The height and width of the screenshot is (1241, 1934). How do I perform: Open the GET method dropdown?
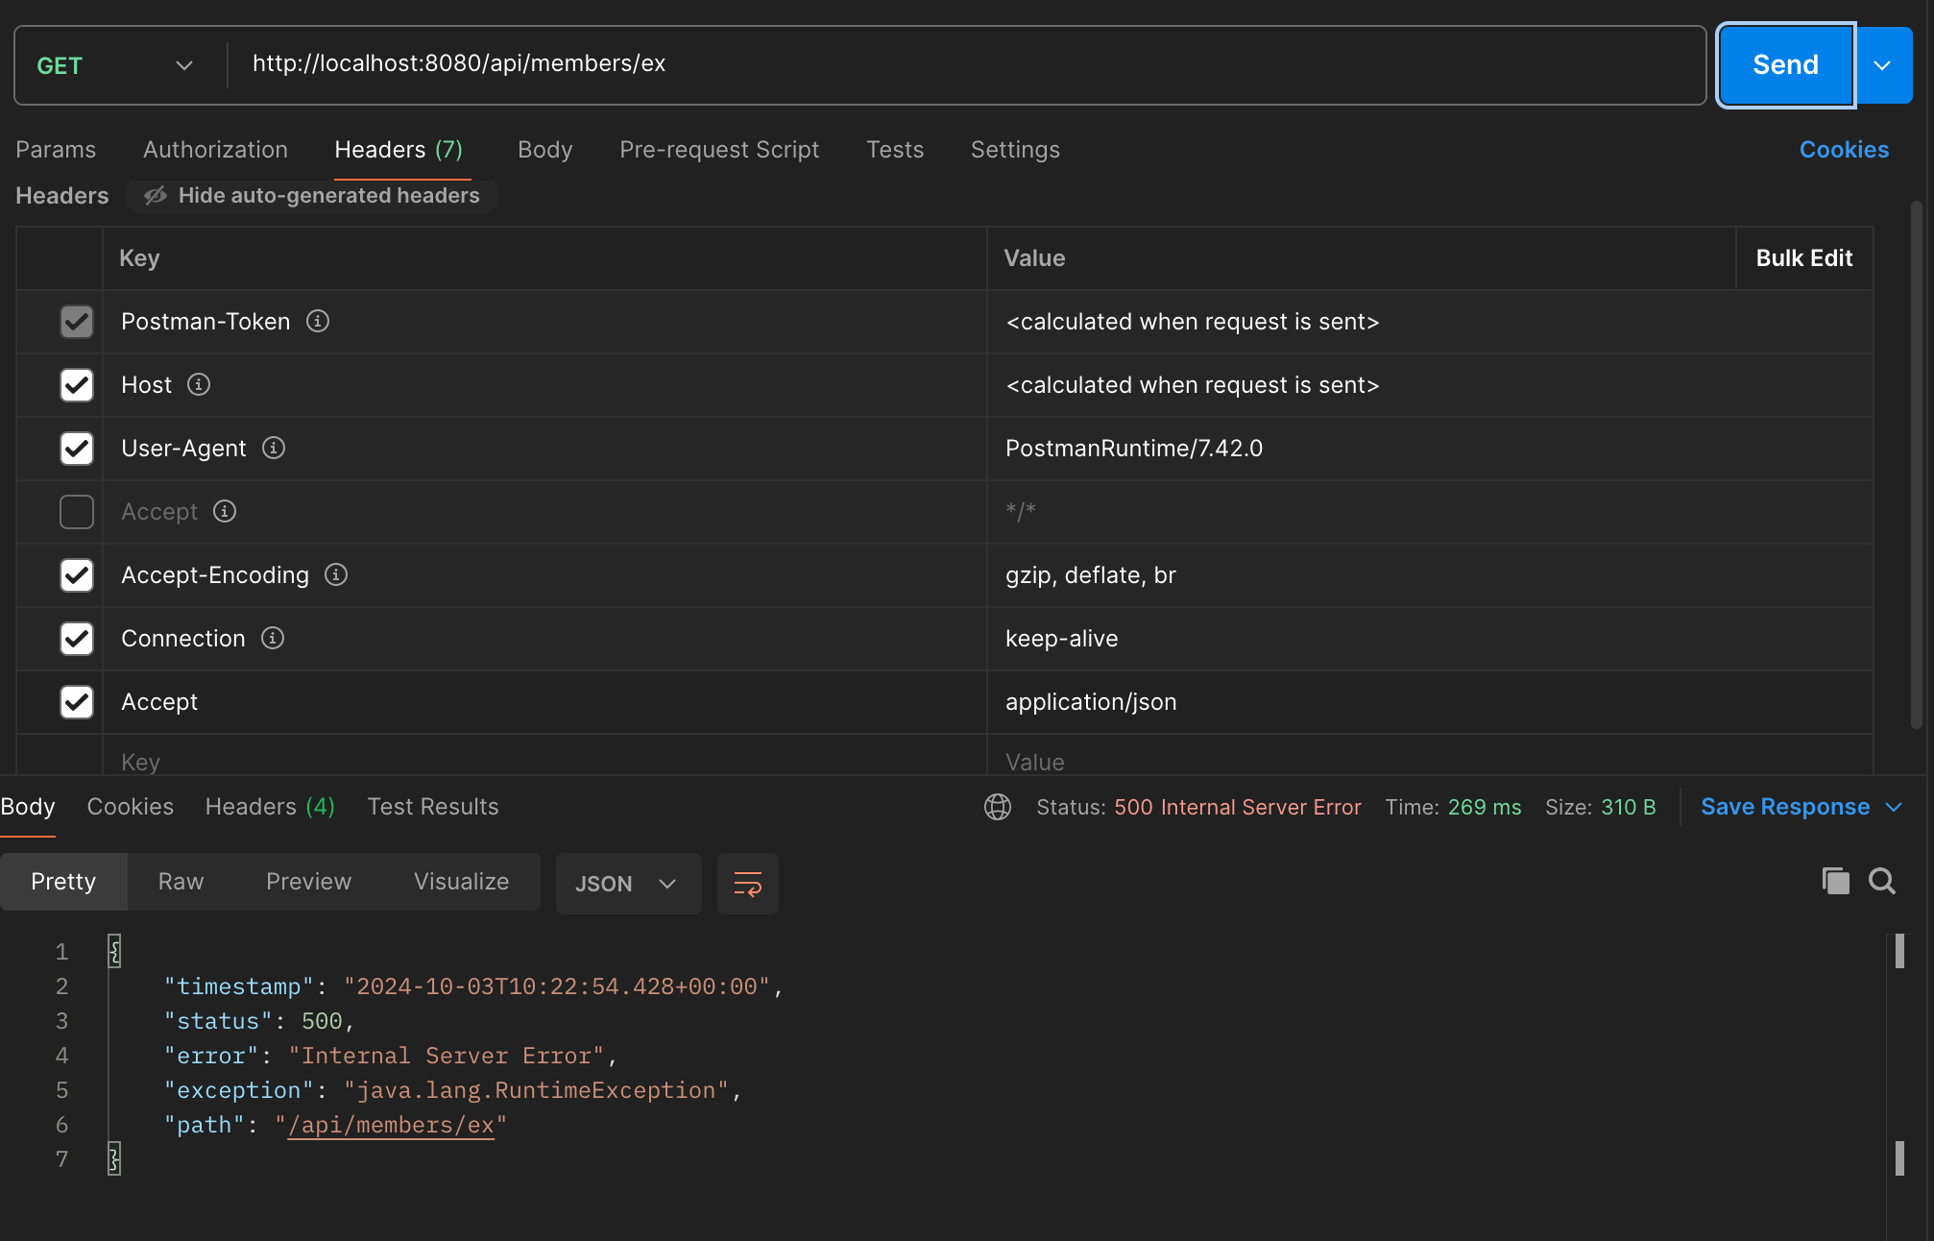[115, 65]
